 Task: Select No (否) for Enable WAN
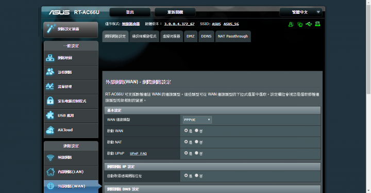tap(196, 130)
